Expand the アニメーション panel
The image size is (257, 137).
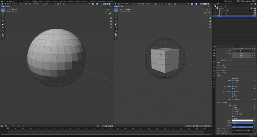tap(221, 131)
